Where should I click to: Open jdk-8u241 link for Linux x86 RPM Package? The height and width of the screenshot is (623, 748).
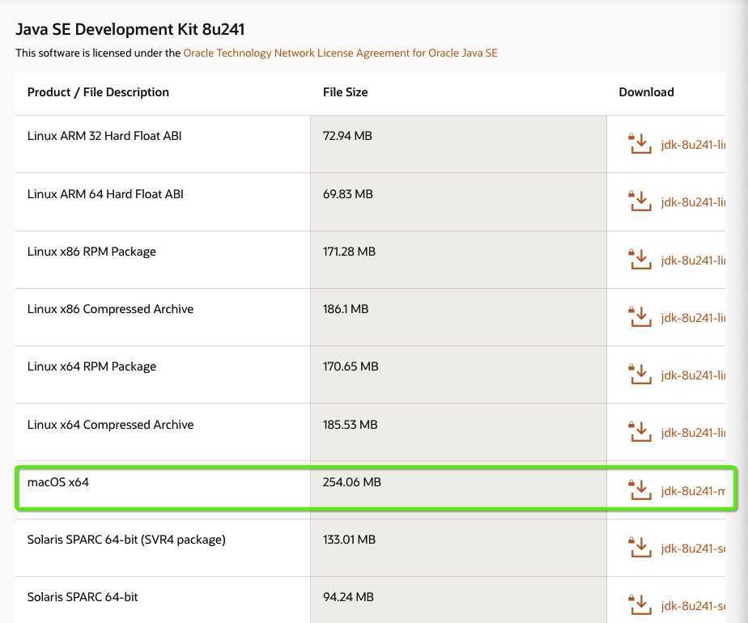[693, 261]
